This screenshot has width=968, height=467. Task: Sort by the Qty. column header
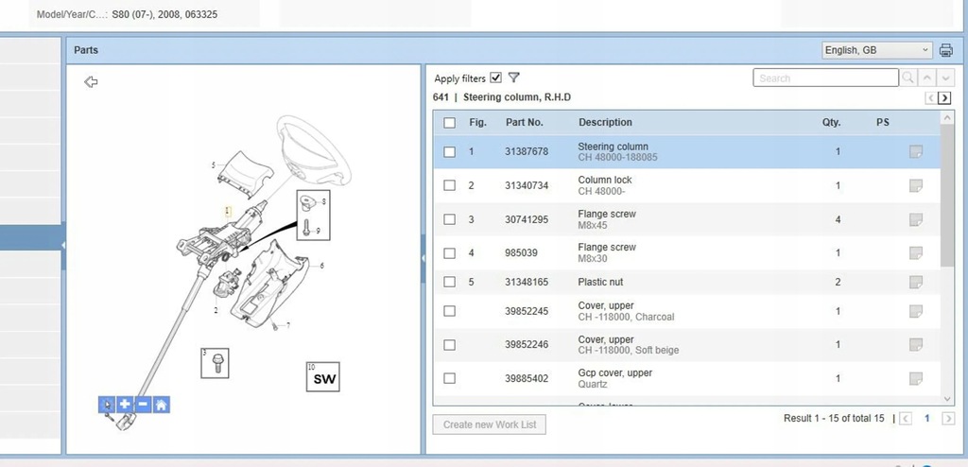point(831,122)
